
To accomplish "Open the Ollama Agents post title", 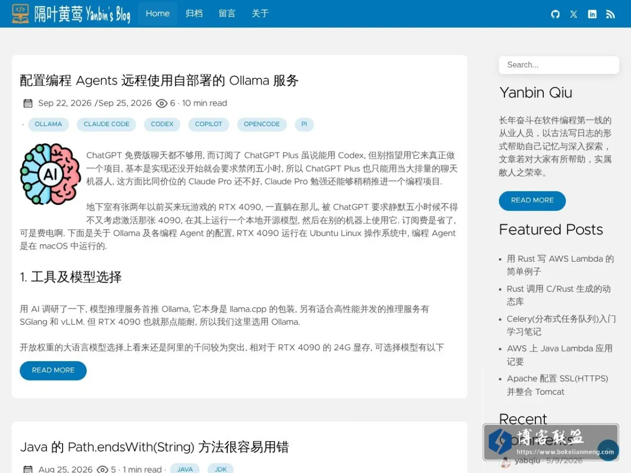I will click(159, 81).
